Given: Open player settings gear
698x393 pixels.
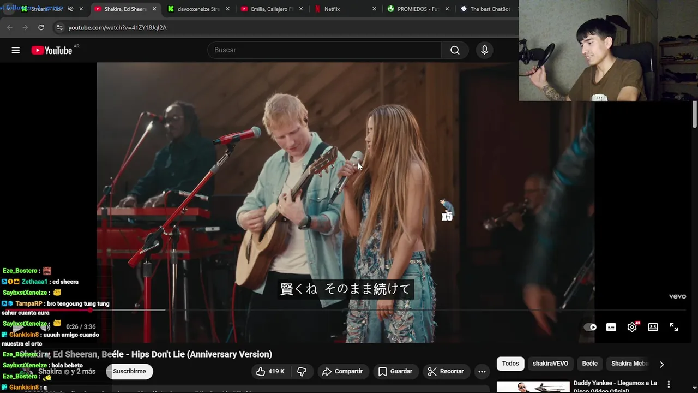Looking at the screenshot, I should [633, 327].
